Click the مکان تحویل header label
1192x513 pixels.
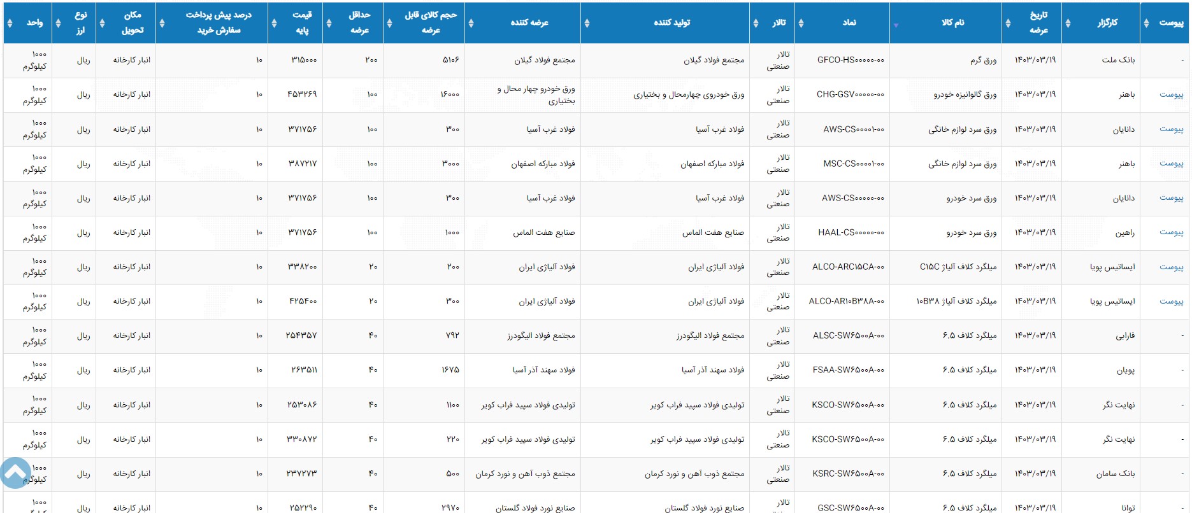(x=133, y=22)
